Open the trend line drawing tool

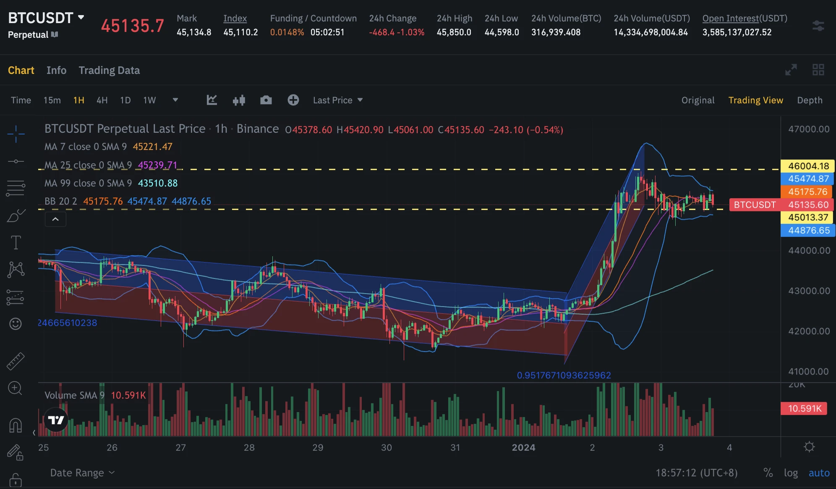(x=16, y=161)
